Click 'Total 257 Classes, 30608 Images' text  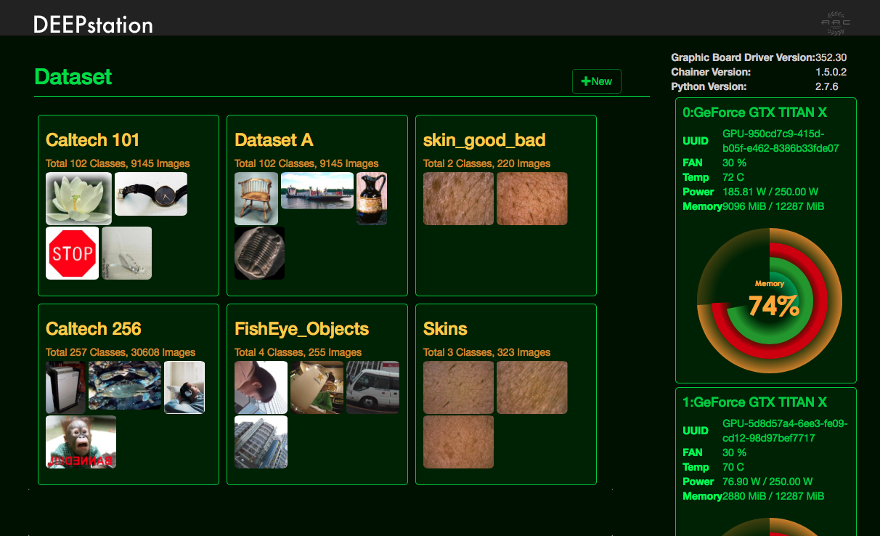click(x=121, y=352)
